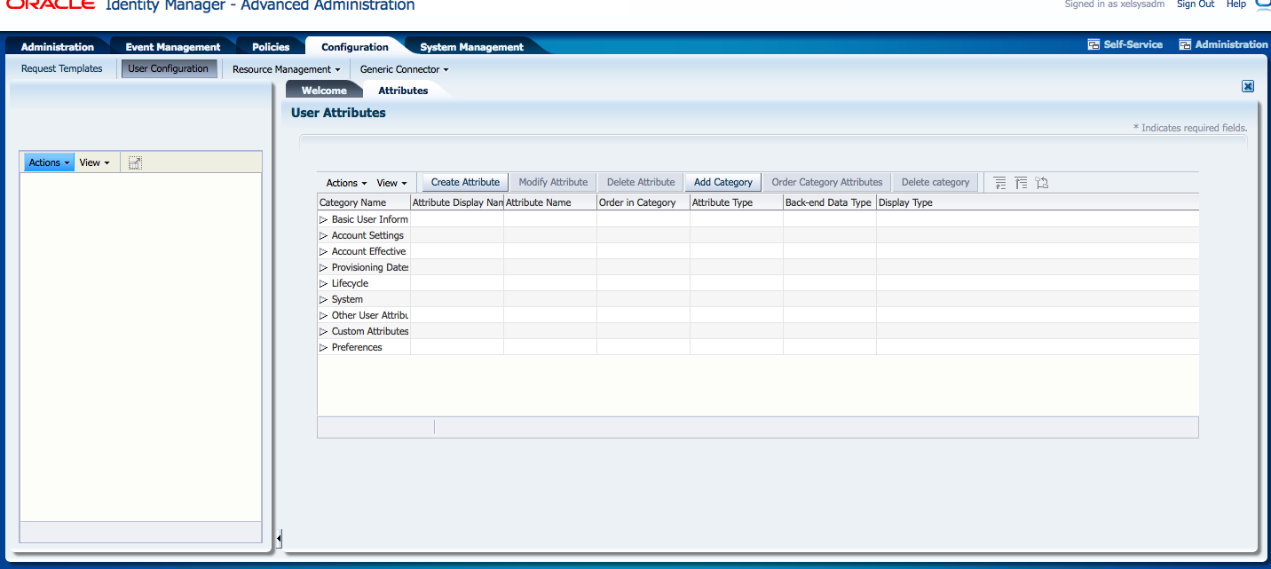
Task: Select the Policies tab
Action: pyautogui.click(x=270, y=45)
